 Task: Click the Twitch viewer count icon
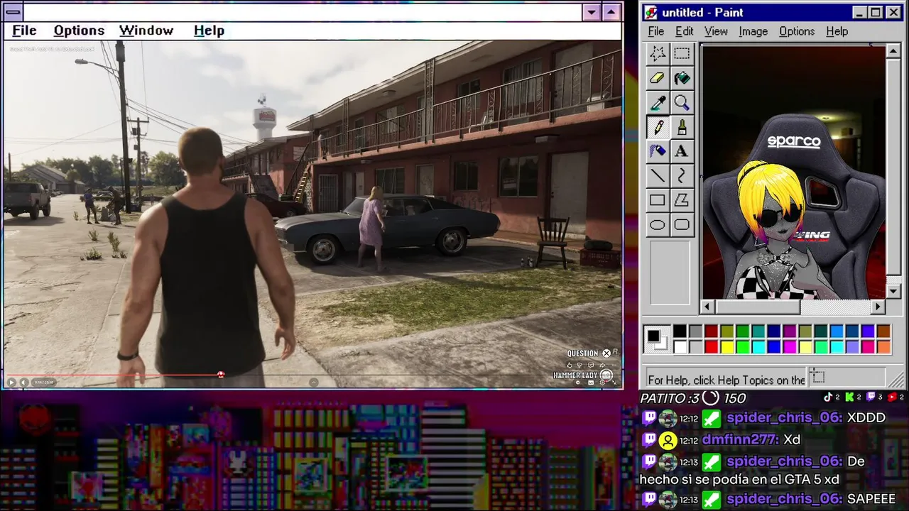click(x=871, y=397)
